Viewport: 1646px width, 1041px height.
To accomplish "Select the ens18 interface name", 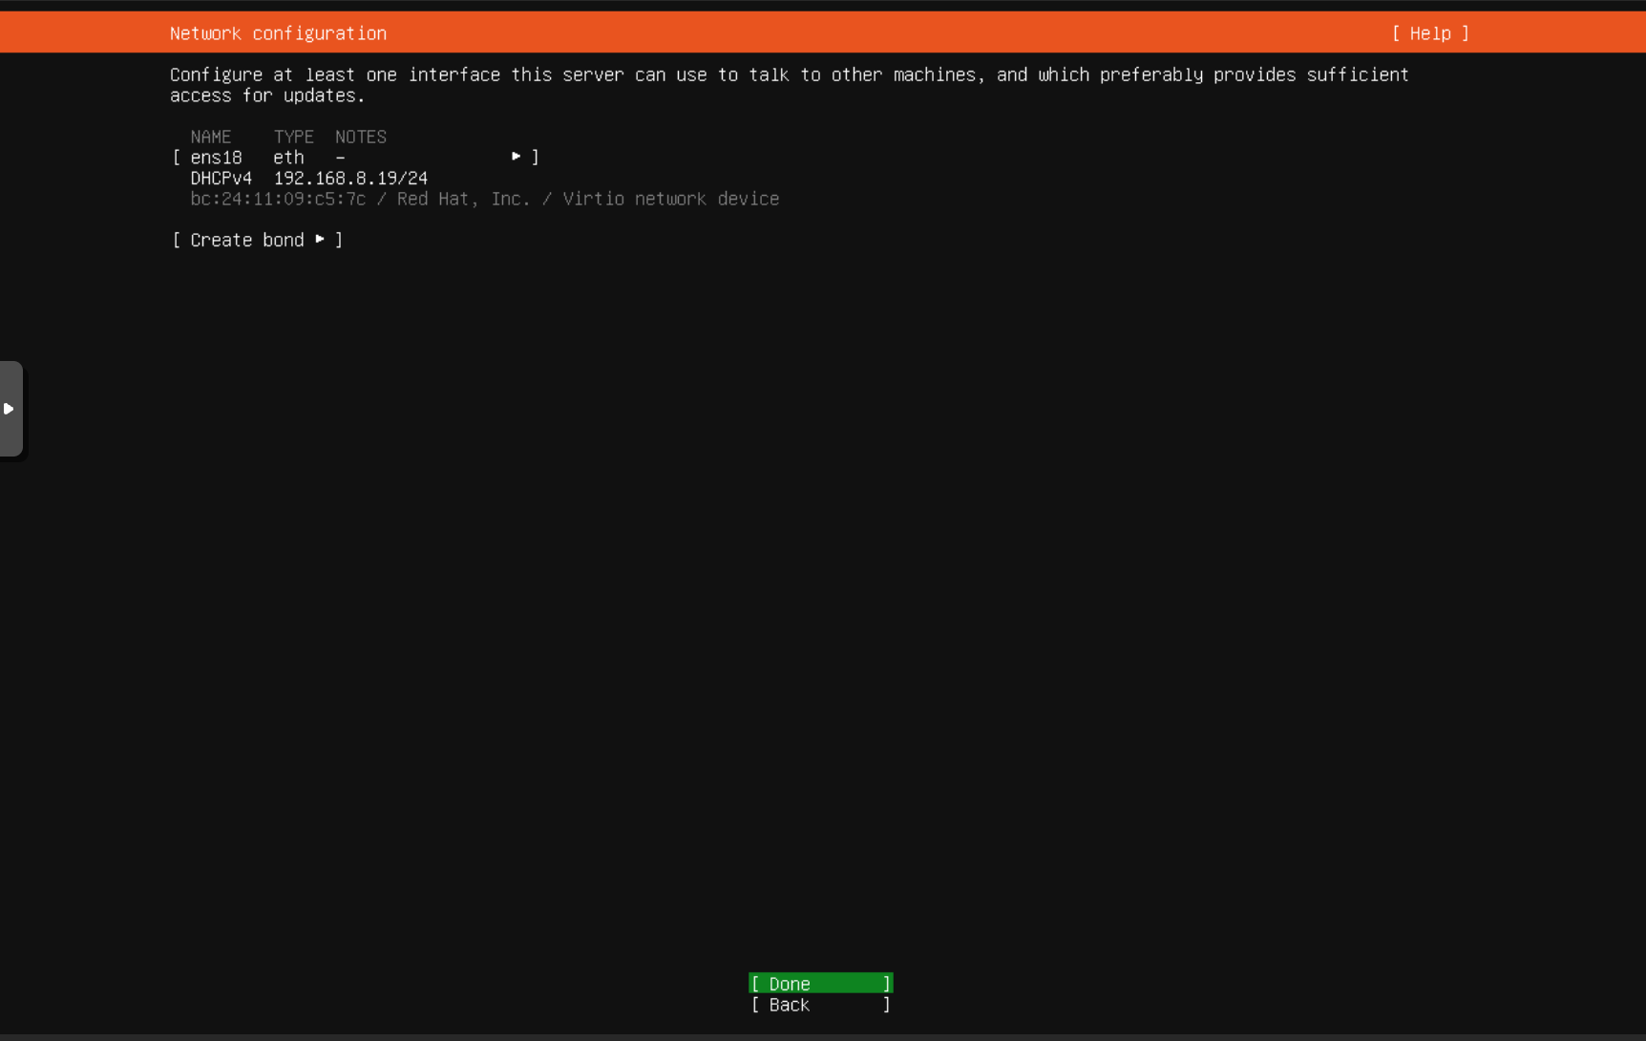I will click(216, 158).
